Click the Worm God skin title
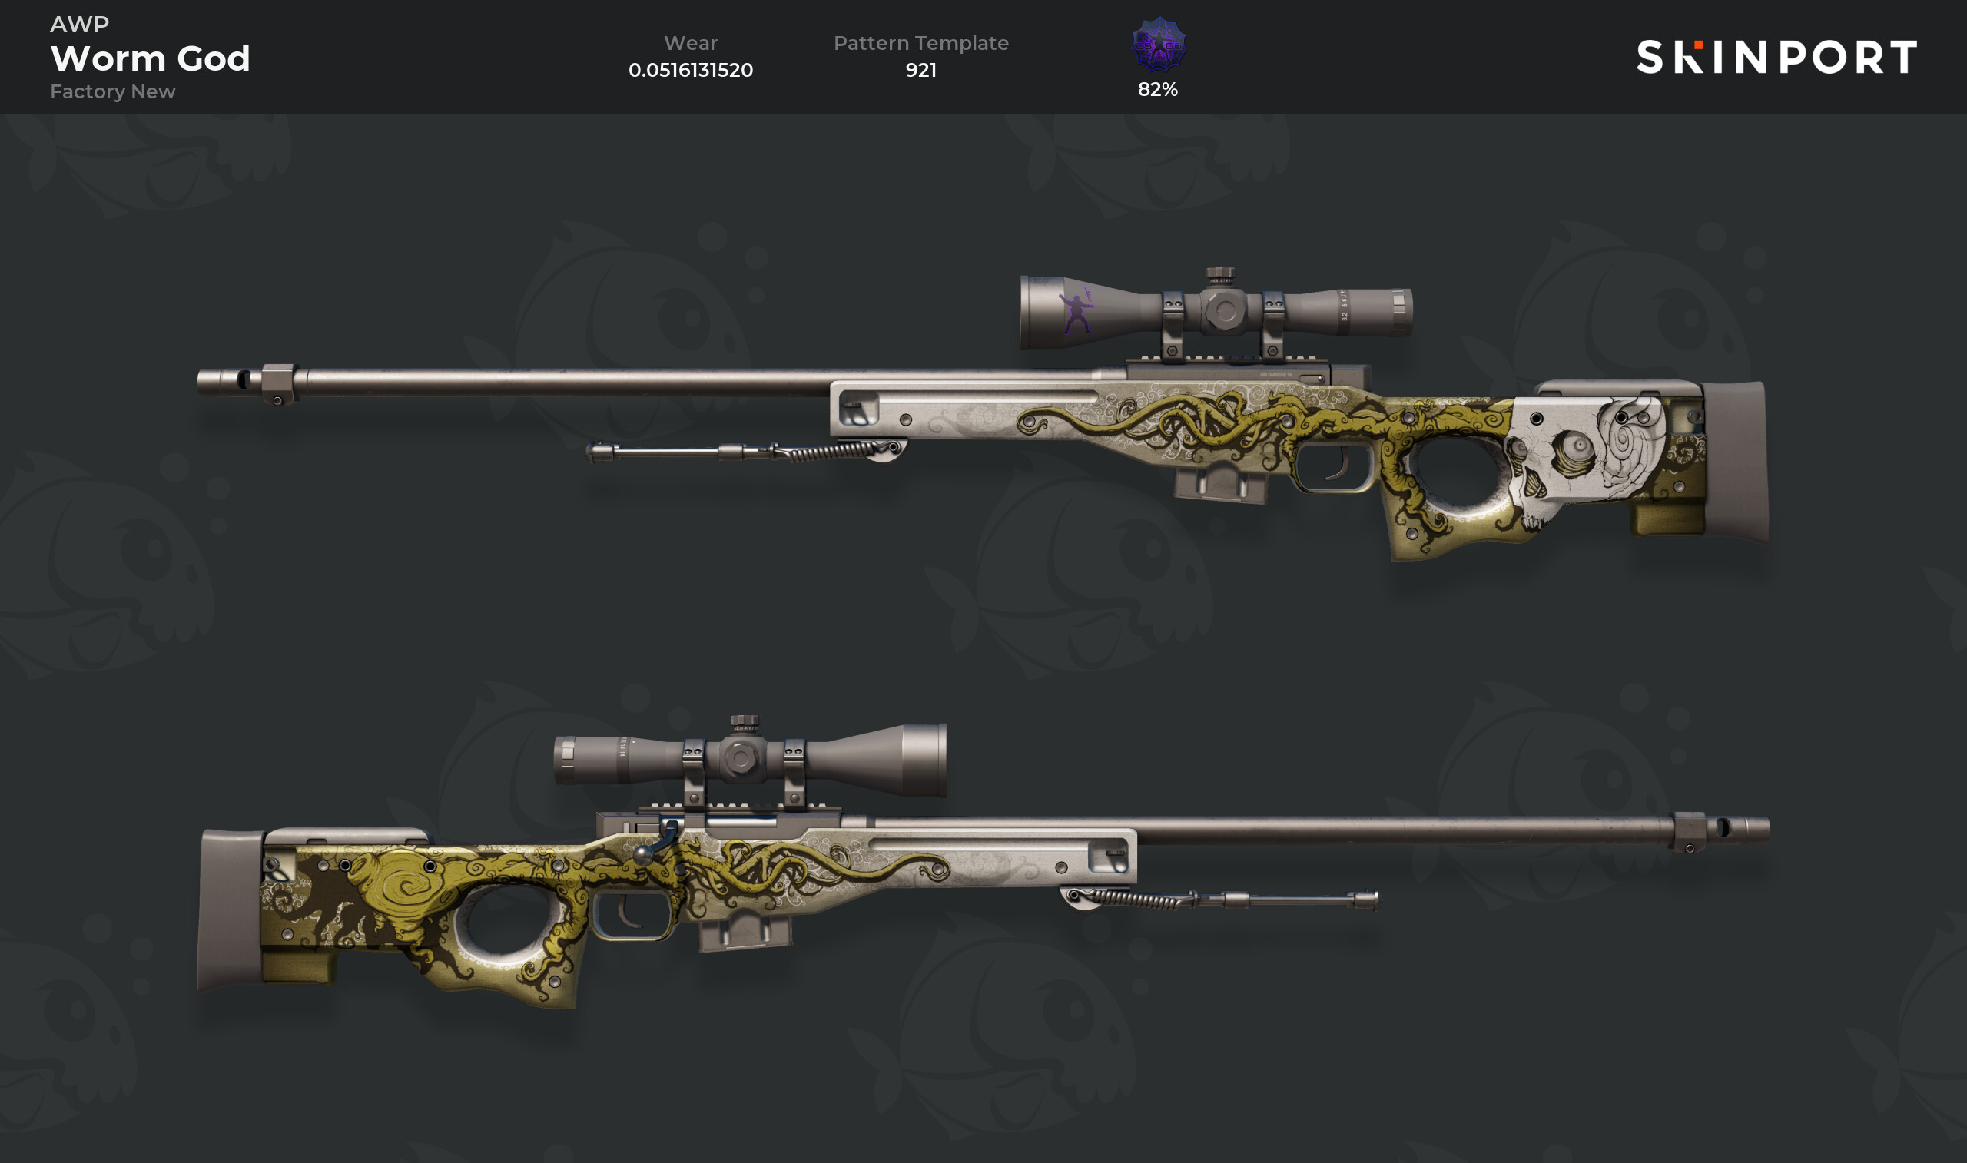The width and height of the screenshot is (1967, 1163). click(151, 58)
